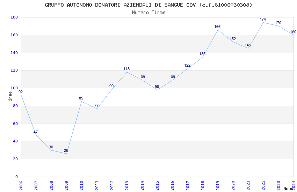297x192 pixels.
Task: Click x-axis year 2019
Action: pyautogui.click(x=218, y=186)
